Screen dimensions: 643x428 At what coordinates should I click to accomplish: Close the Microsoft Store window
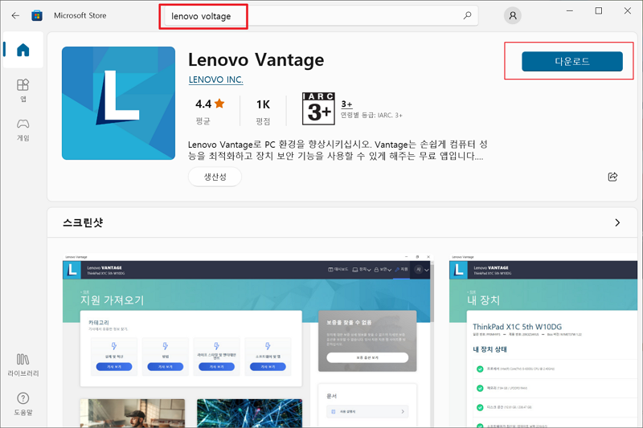628,11
